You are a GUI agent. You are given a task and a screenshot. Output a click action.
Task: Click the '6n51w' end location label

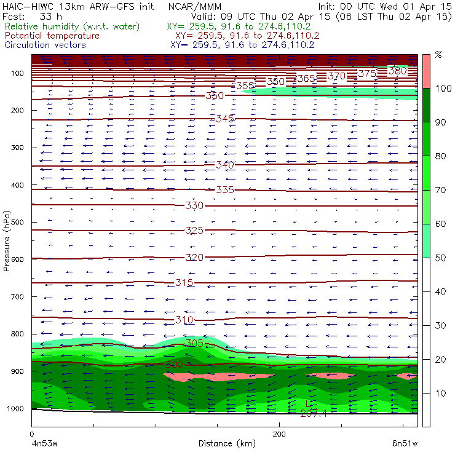click(x=405, y=444)
